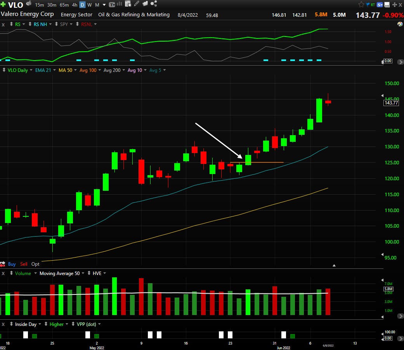Click the up-down handle beside HVE
This screenshot has width=404, height=350.
coord(89,273)
